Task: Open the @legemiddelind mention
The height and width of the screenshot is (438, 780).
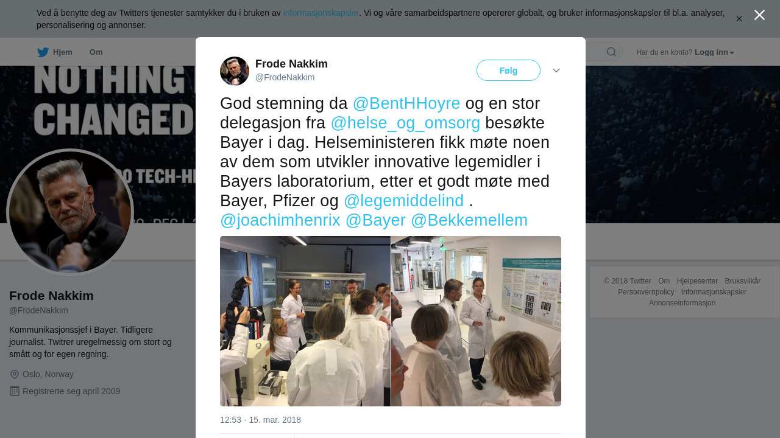Action: 403,201
